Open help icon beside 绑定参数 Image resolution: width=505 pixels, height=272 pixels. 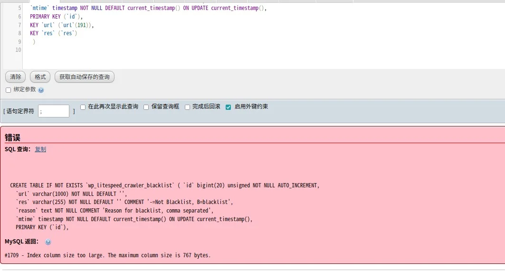[x=41, y=90]
